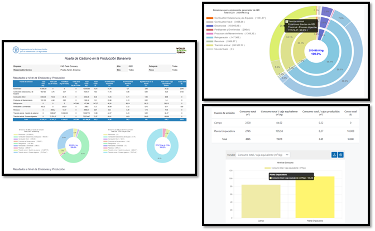Click the Campo bar in bar chart

261,201
